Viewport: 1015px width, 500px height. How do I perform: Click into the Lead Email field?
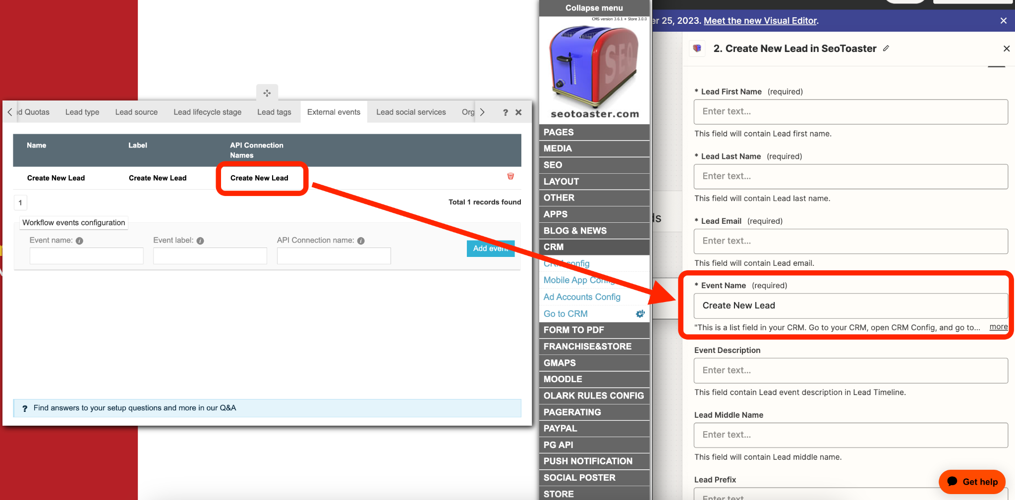tap(850, 241)
